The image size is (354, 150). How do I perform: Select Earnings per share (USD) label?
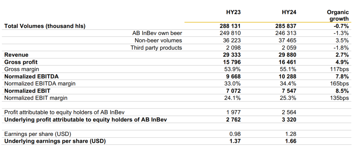pyautogui.click(x=38, y=134)
